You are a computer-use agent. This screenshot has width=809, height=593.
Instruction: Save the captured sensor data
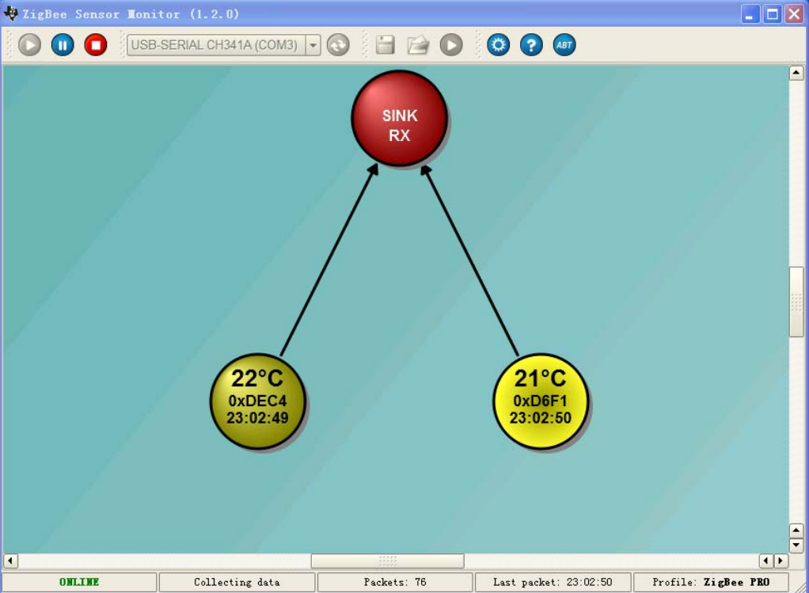click(386, 45)
